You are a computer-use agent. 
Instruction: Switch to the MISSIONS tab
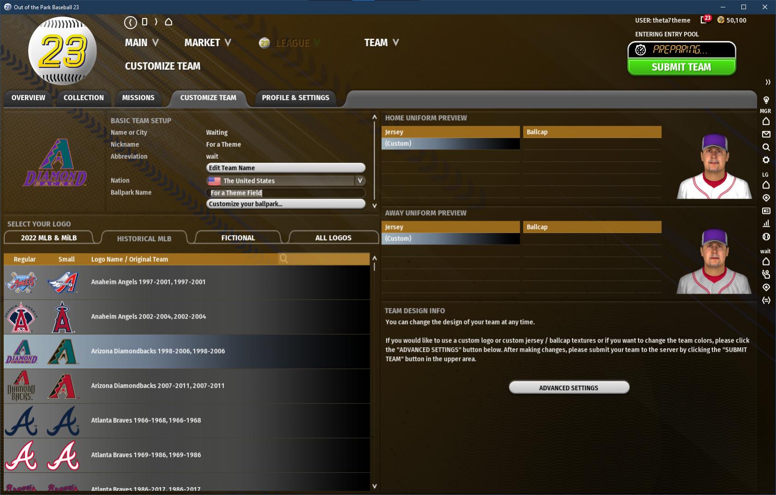pyautogui.click(x=138, y=98)
